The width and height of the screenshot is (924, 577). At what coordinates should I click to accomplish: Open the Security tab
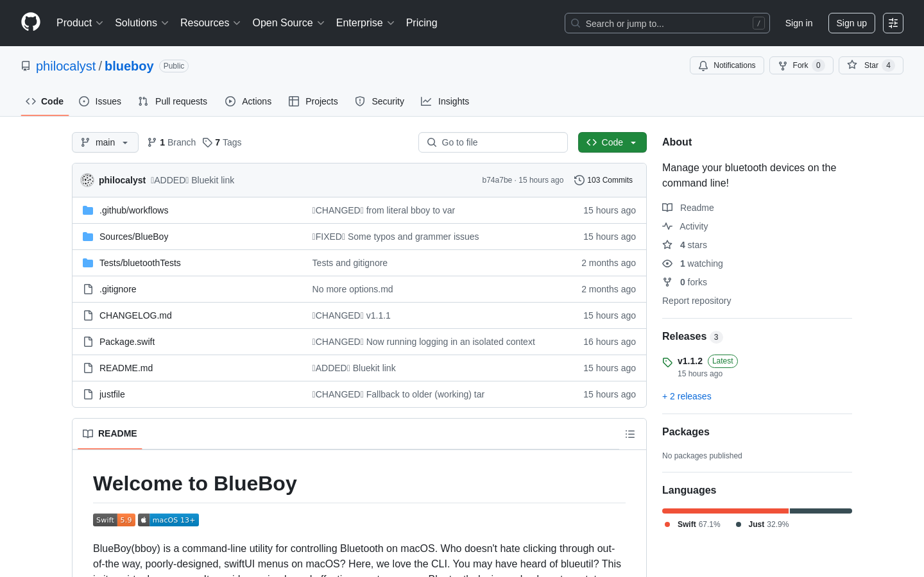[380, 101]
